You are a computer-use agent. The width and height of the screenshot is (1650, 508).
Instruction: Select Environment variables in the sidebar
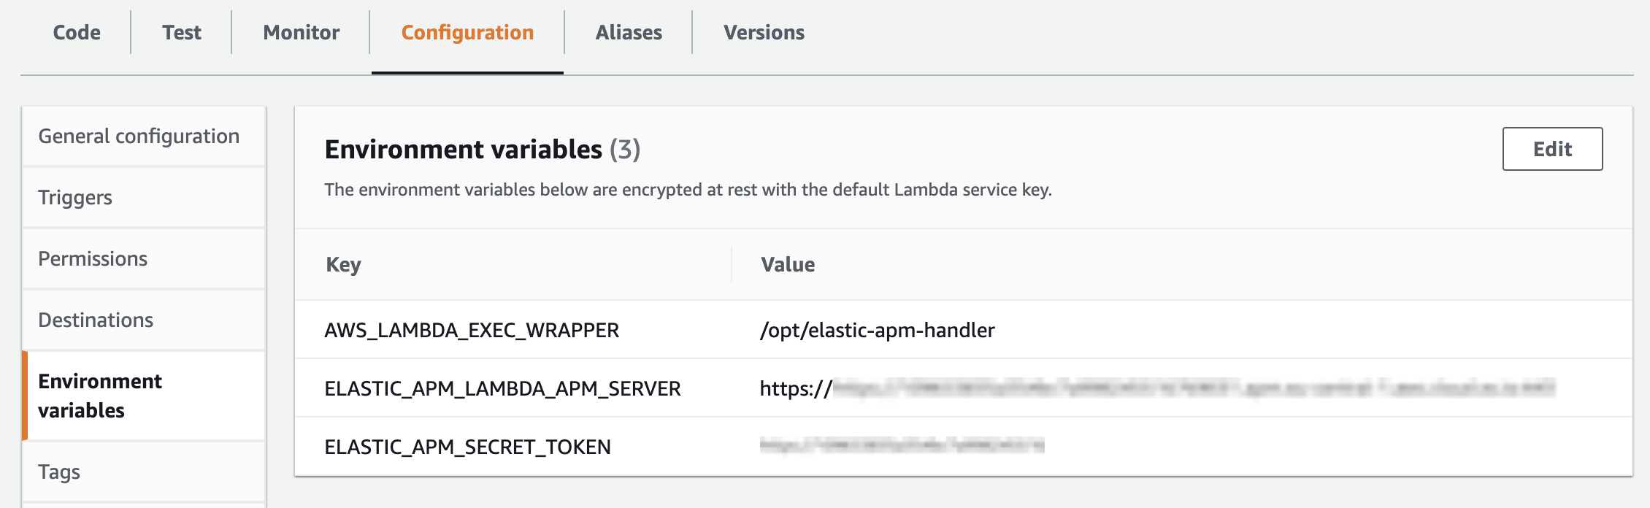point(100,396)
